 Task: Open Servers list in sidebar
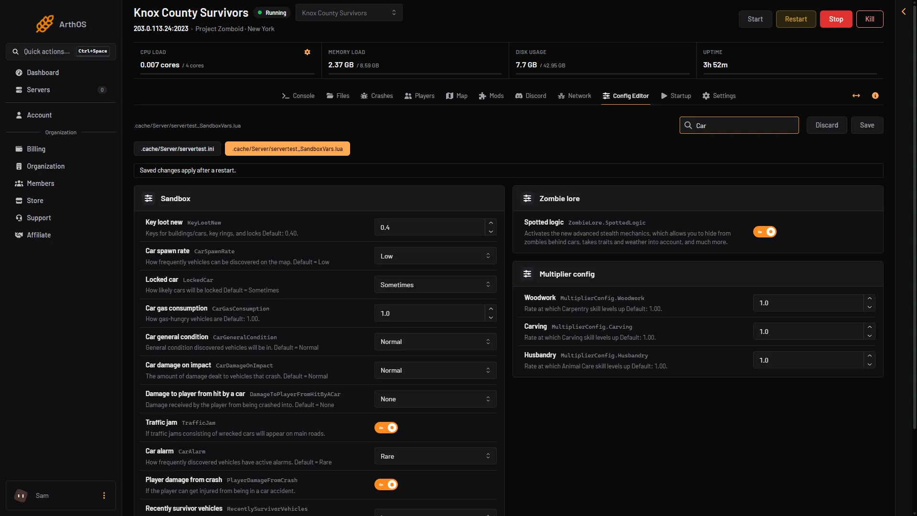click(61, 90)
